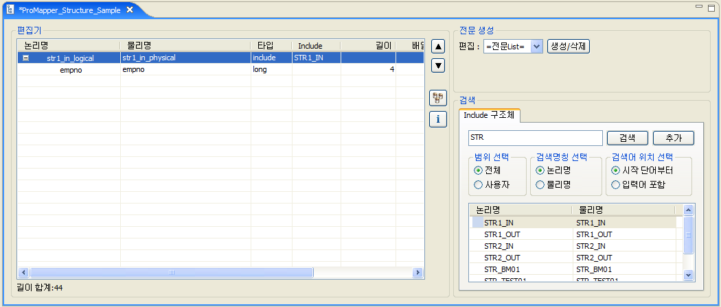Click the 타입 column header
721x307 pixels.
click(271, 45)
